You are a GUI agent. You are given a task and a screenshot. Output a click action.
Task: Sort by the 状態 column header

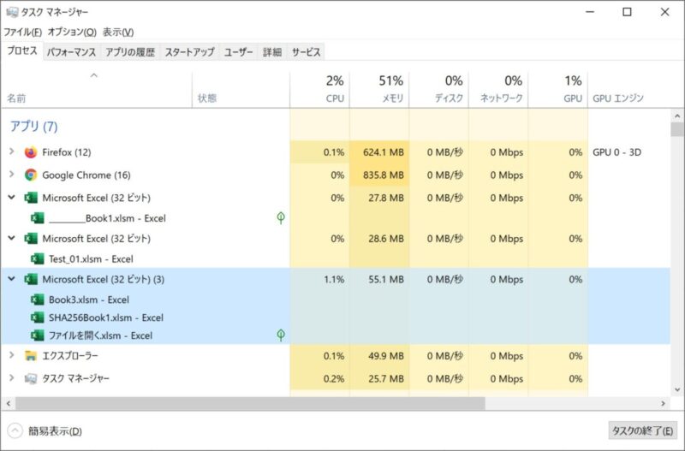tap(241, 90)
